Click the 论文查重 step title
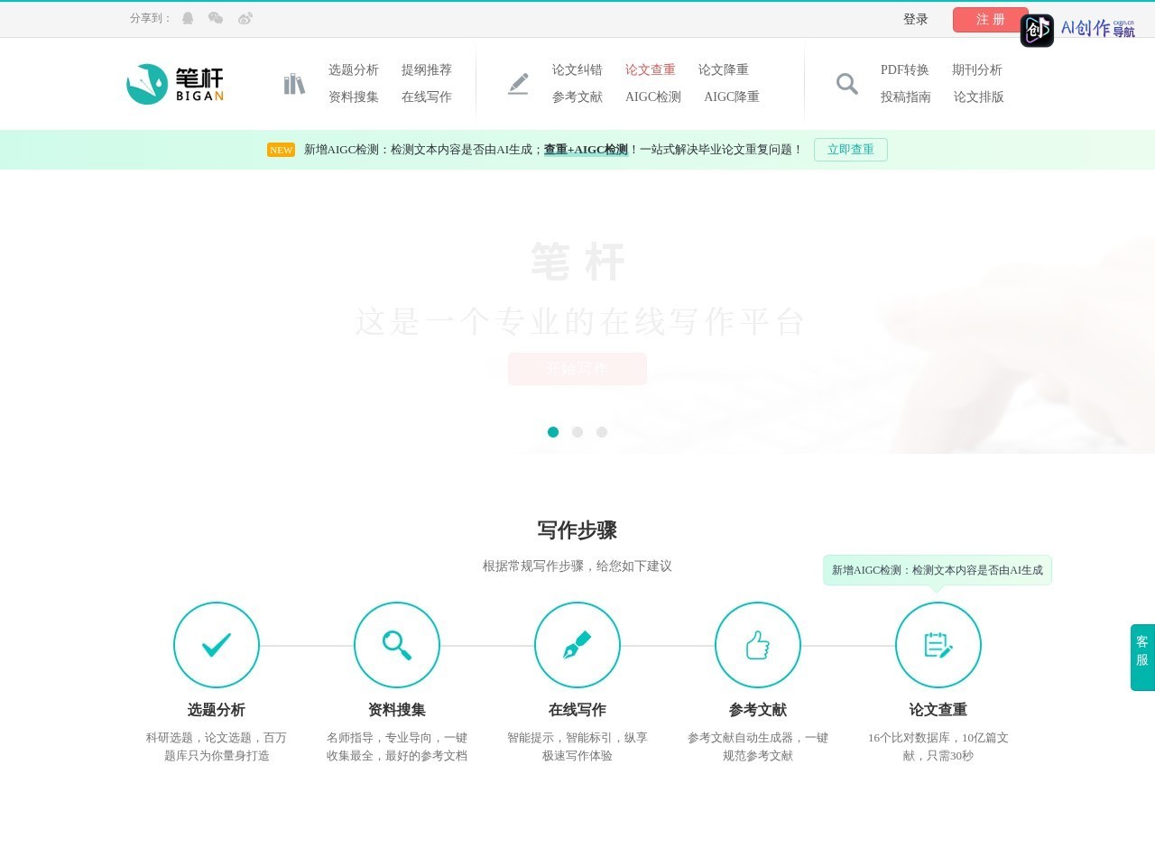Viewport: 1155px width, 866px height. pos(938,710)
